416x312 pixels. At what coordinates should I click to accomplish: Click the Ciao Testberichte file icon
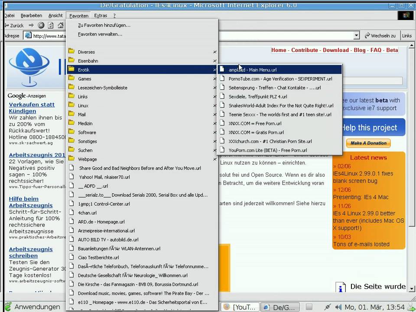[71, 257]
